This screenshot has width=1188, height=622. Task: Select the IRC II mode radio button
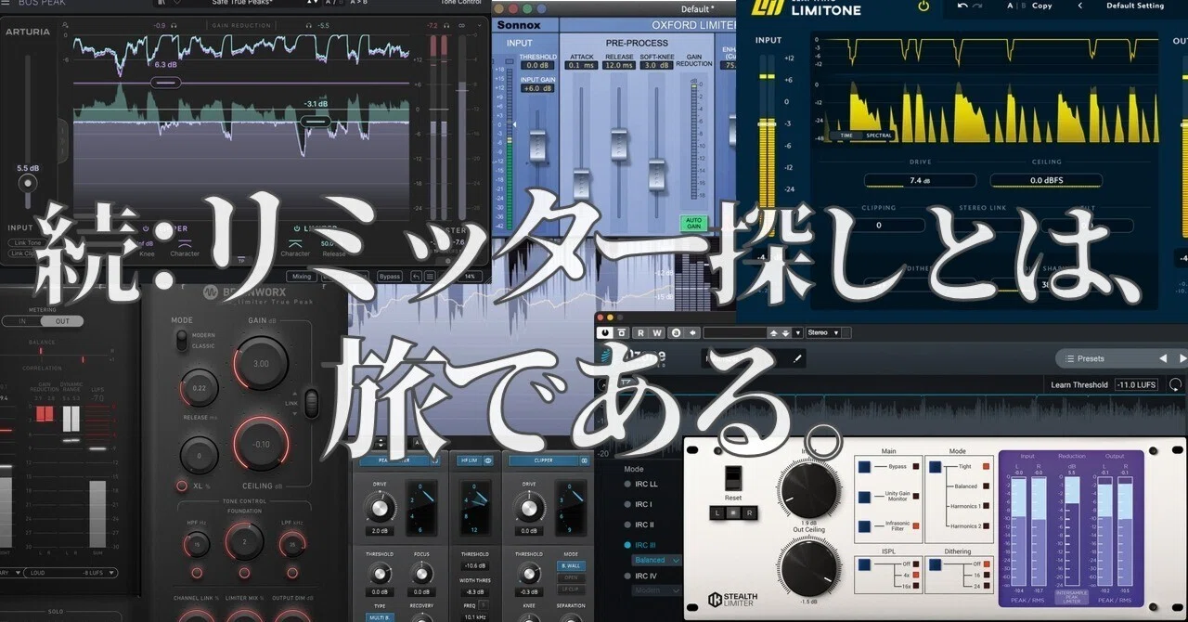[x=626, y=525]
